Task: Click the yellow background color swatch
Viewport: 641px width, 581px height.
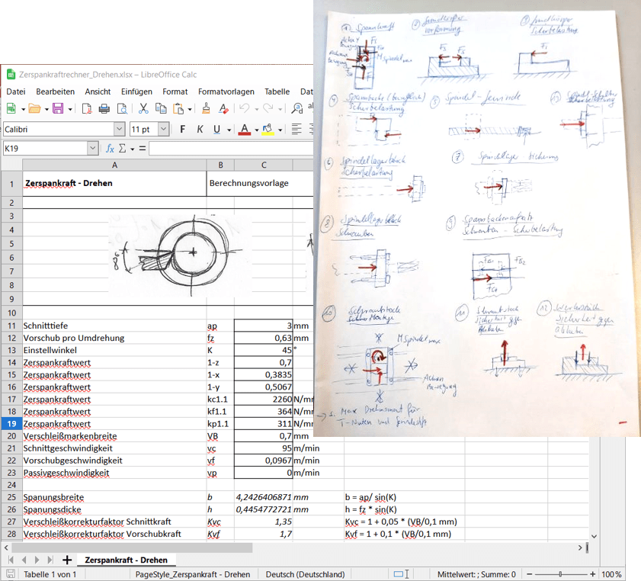Action: tap(268, 129)
